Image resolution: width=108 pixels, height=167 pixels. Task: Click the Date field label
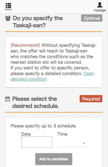pos(26,134)
